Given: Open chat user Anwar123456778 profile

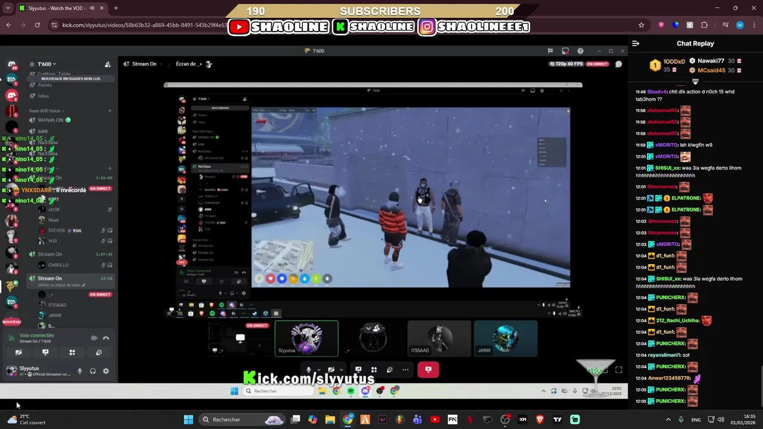Looking at the screenshot, I should (x=669, y=378).
